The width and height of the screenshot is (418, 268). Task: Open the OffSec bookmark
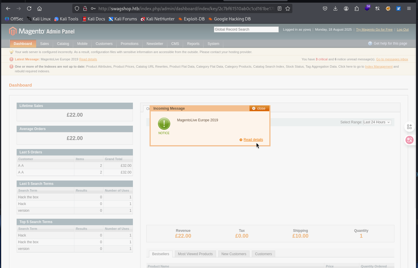click(x=14, y=19)
